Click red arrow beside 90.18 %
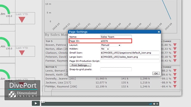Image resolution: width=191 pixels, height=107 pixels. 175,57
